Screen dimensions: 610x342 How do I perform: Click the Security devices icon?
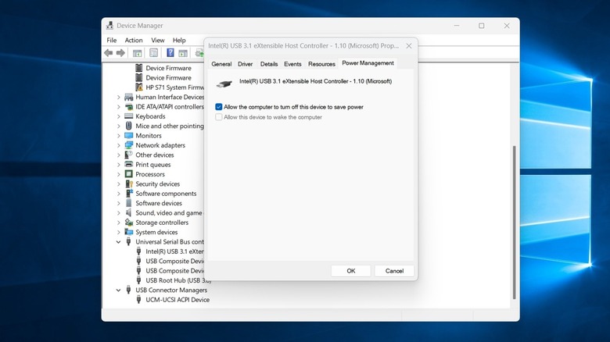129,183
